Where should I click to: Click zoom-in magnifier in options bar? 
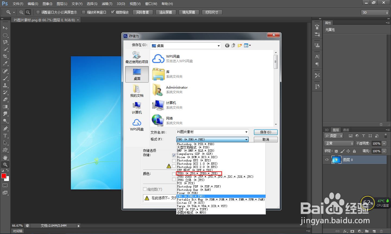click(x=21, y=12)
